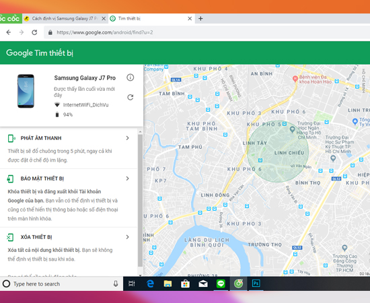Select BẢO MẬT THIẾT BỊ heading

[42, 179]
